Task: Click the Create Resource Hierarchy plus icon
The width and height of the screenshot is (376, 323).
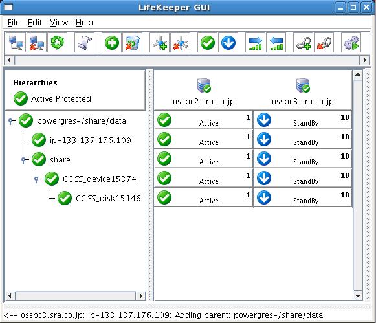Action: point(111,43)
